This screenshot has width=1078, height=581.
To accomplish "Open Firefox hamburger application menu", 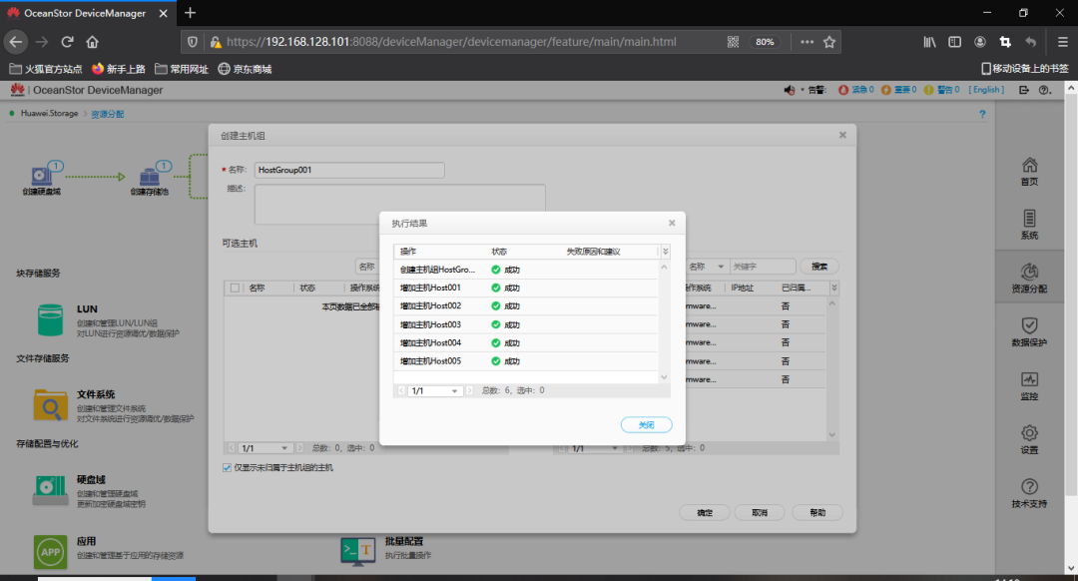I will (x=1062, y=42).
